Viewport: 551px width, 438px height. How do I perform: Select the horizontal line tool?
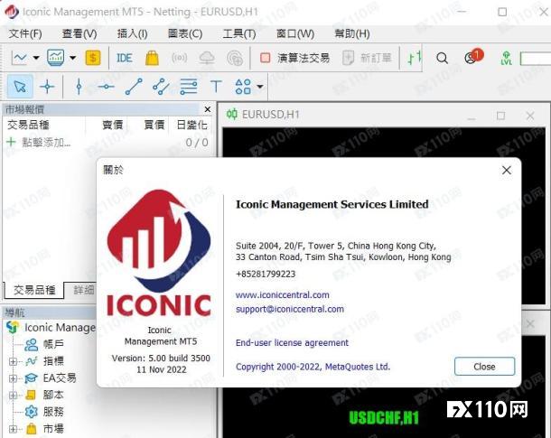pyautogui.click(x=106, y=87)
